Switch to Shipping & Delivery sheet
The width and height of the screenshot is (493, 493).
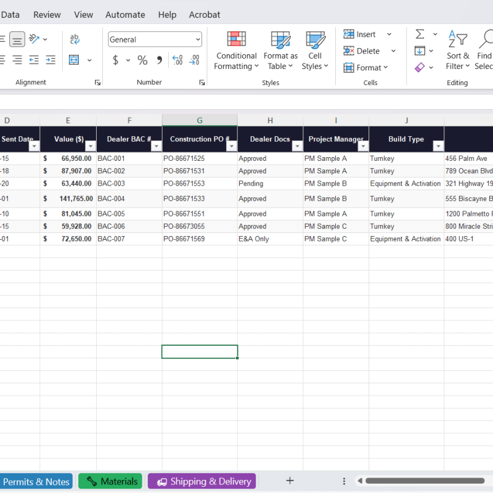click(202, 481)
